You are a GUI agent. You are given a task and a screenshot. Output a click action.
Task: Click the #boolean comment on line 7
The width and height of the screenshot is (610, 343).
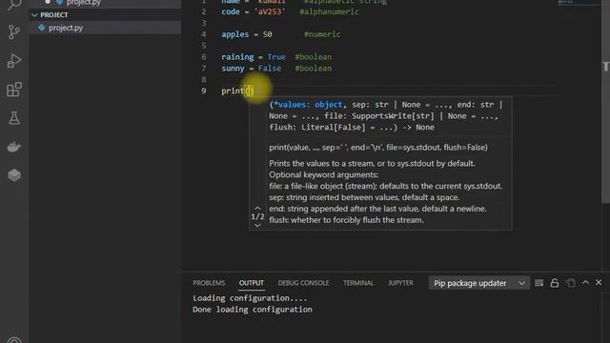(x=314, y=68)
